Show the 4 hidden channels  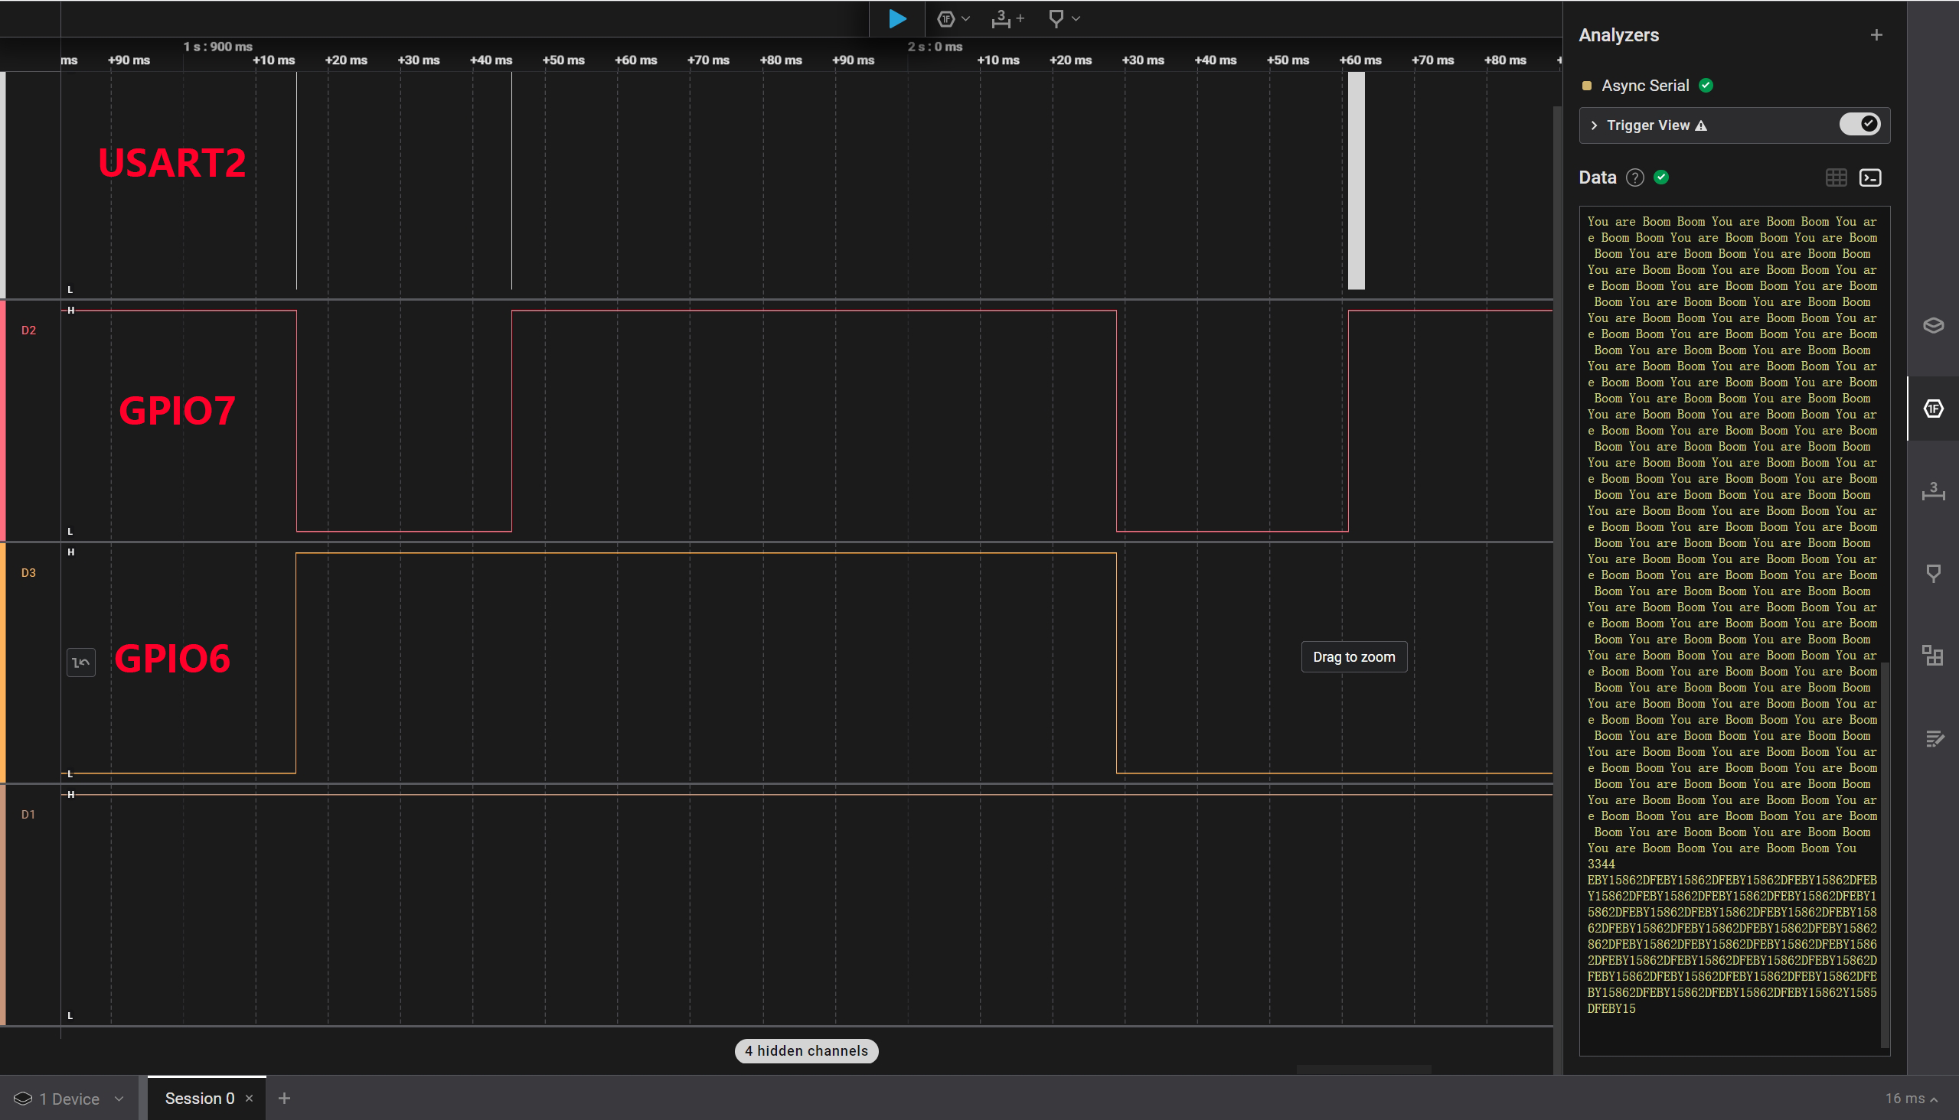(806, 1051)
